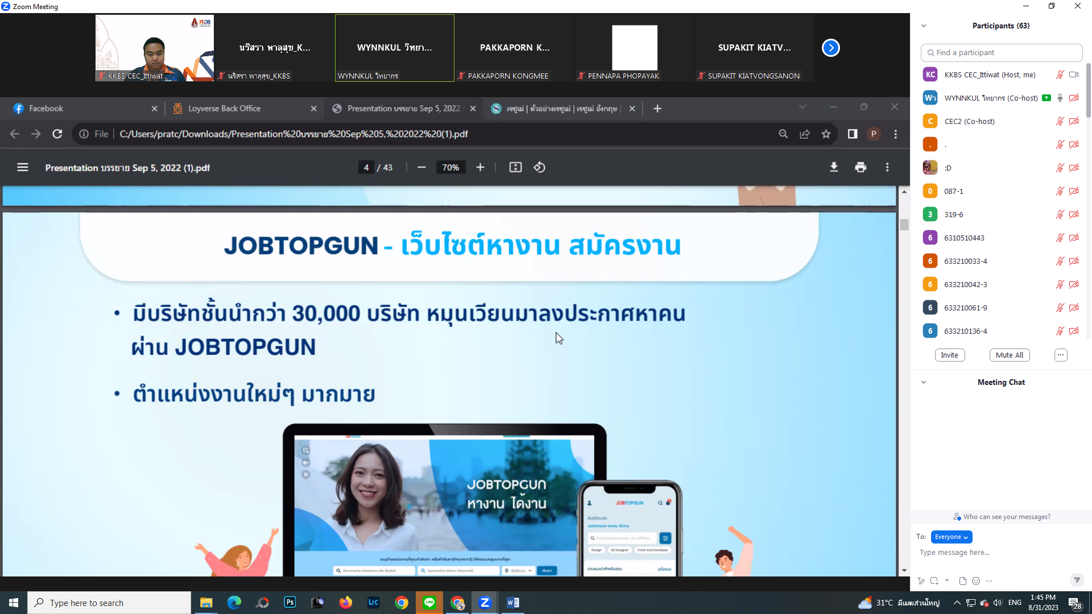Open the Everyone recipient dropdown
This screenshot has width=1092, height=614.
point(952,537)
